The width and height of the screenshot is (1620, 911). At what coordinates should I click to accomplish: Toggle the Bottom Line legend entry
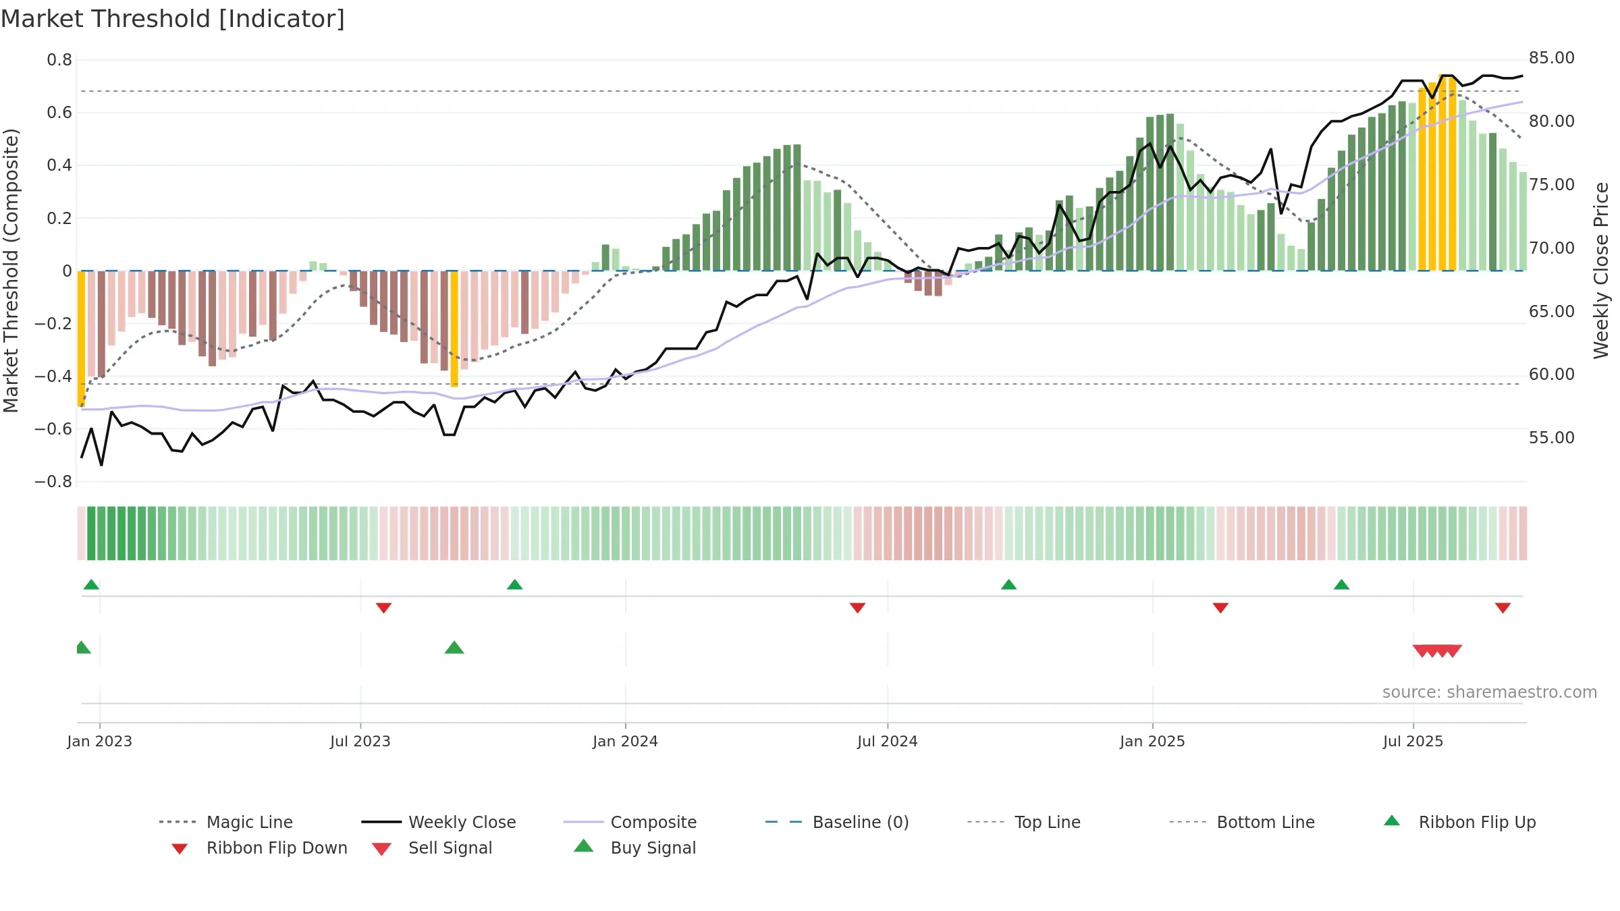click(1242, 822)
